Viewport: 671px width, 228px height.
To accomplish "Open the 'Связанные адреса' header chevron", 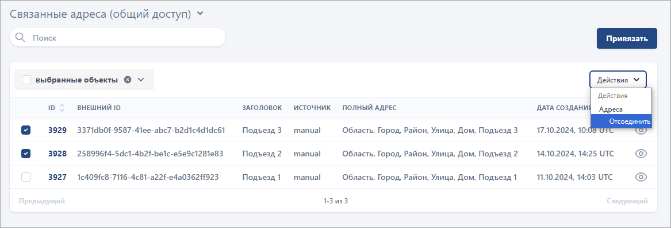I will pyautogui.click(x=200, y=14).
